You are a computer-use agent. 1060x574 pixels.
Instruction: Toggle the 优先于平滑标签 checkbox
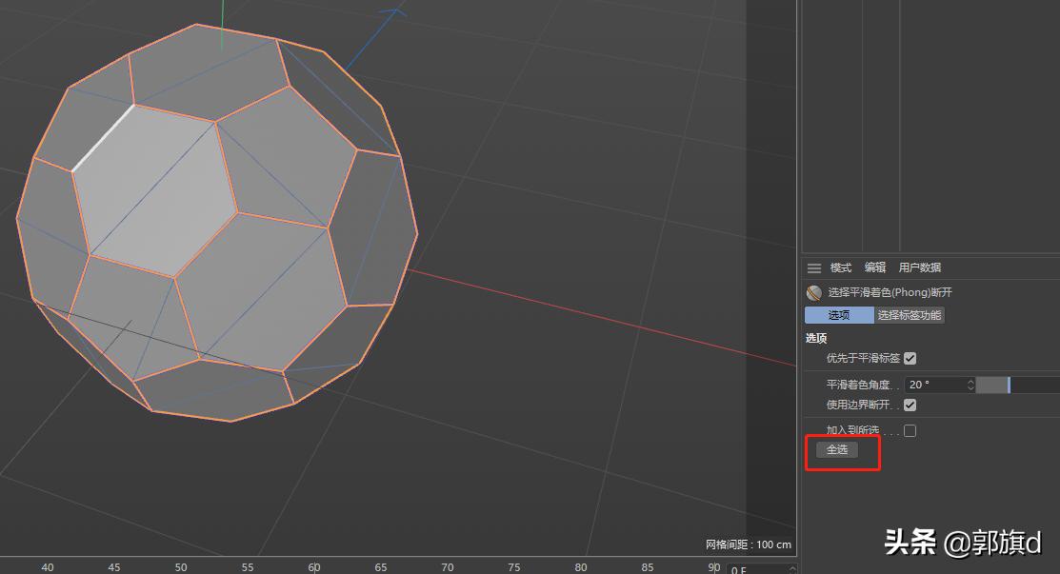[910, 358]
